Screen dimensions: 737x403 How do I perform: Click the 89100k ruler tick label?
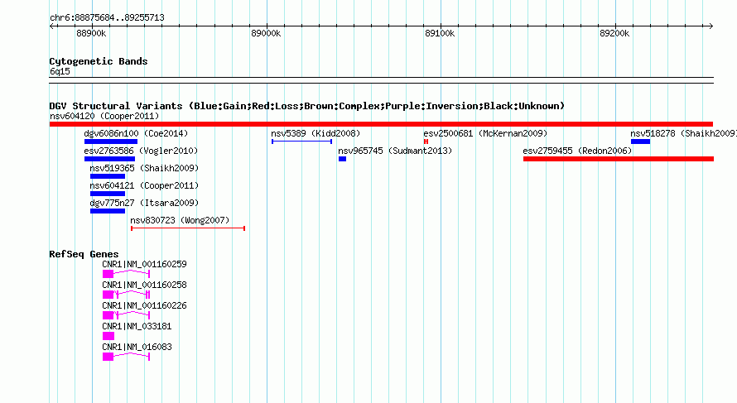coord(440,33)
